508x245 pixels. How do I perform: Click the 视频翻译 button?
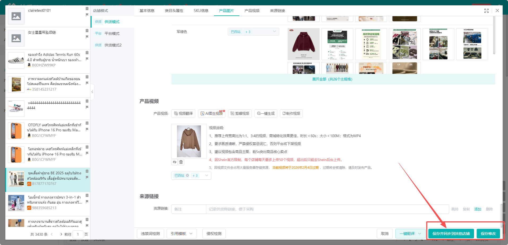[183, 113]
